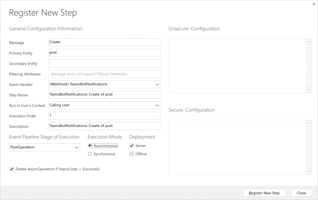Image resolution: width=318 pixels, height=200 pixels.
Task: Uncheck the Server deployment checkbox
Action: 132,146
